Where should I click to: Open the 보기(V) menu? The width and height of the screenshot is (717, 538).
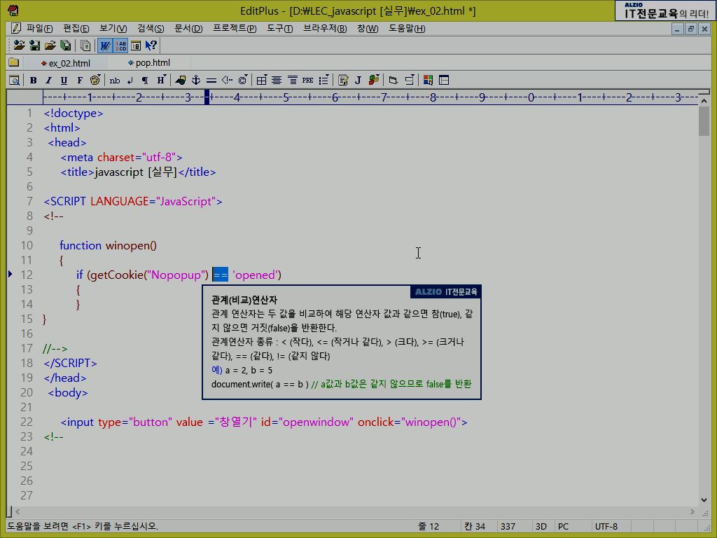(113, 28)
